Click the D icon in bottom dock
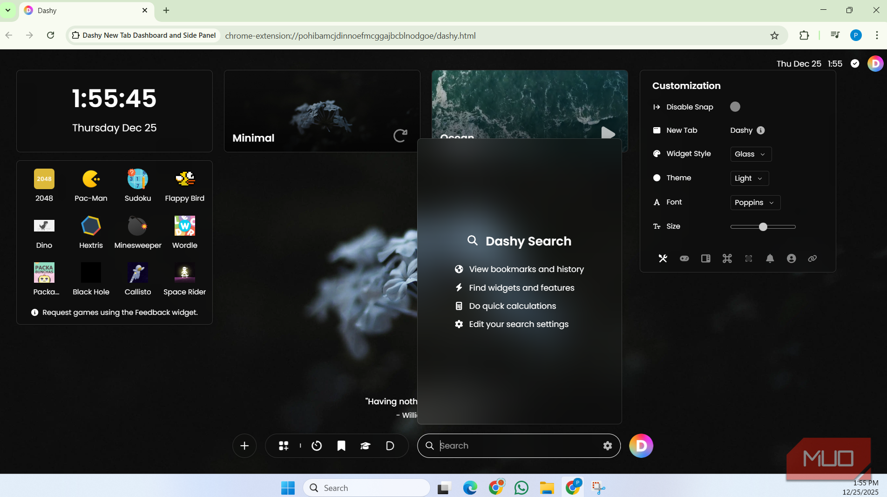This screenshot has height=497, width=887. tap(390, 446)
